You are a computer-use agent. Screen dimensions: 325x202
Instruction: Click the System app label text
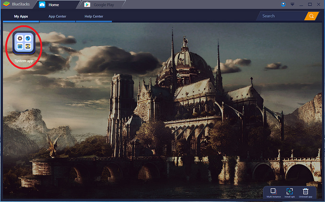pyautogui.click(x=24, y=61)
